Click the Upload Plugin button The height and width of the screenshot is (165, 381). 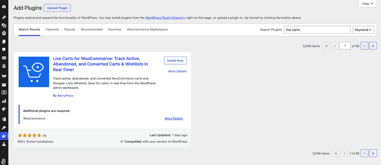(57, 8)
